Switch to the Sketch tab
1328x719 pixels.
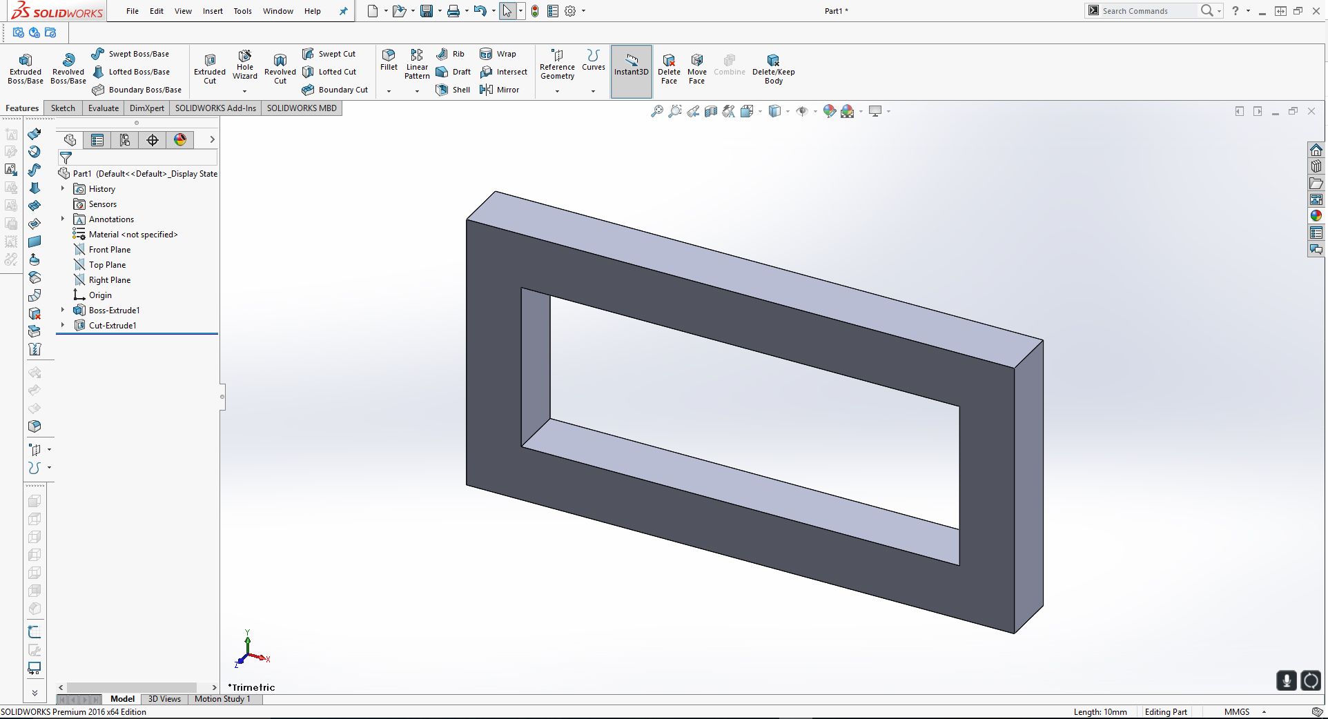(x=63, y=108)
